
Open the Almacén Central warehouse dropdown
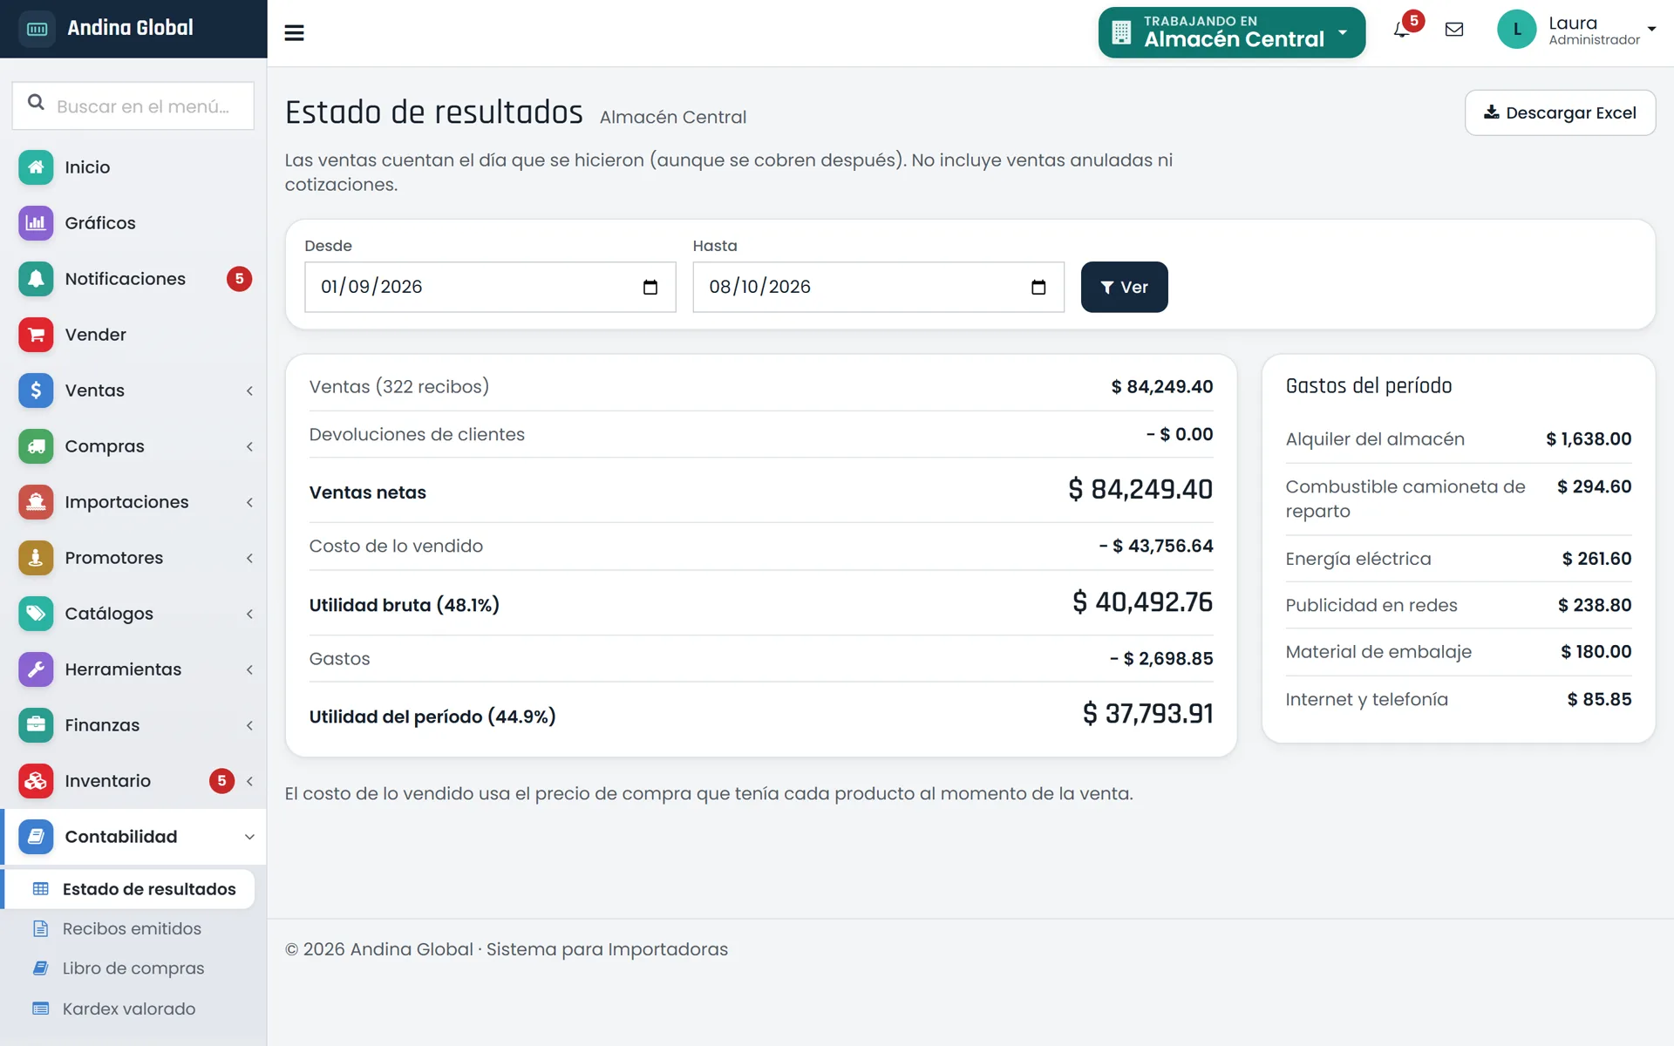tap(1231, 32)
